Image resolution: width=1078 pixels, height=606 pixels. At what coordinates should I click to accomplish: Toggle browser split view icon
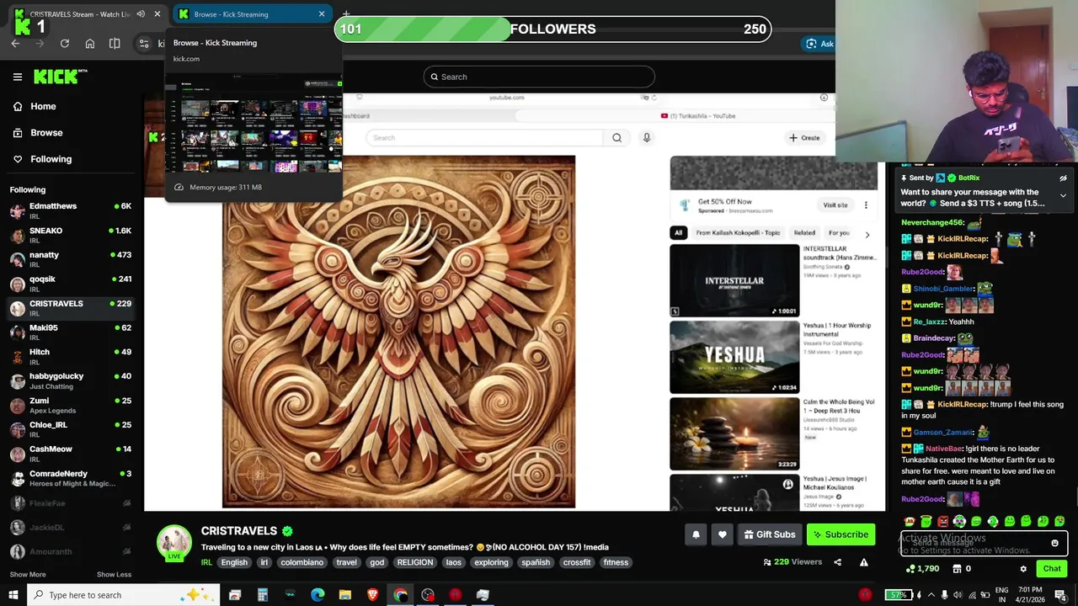coord(115,44)
